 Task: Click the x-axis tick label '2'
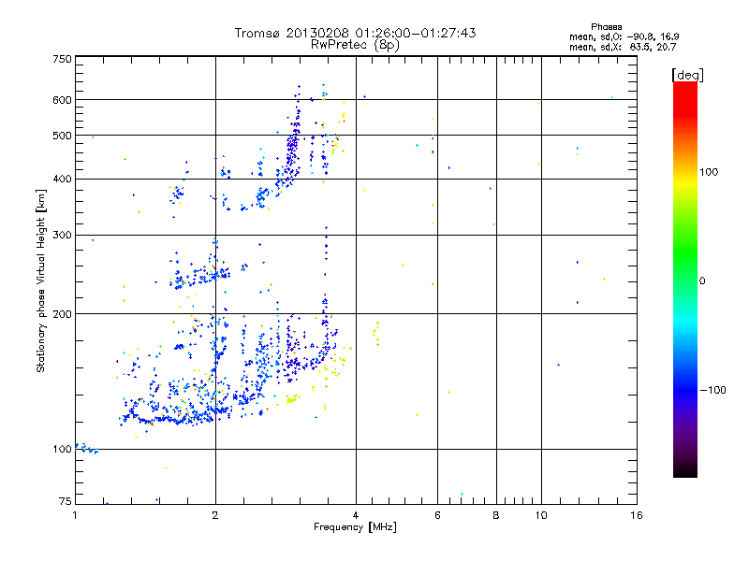point(215,515)
